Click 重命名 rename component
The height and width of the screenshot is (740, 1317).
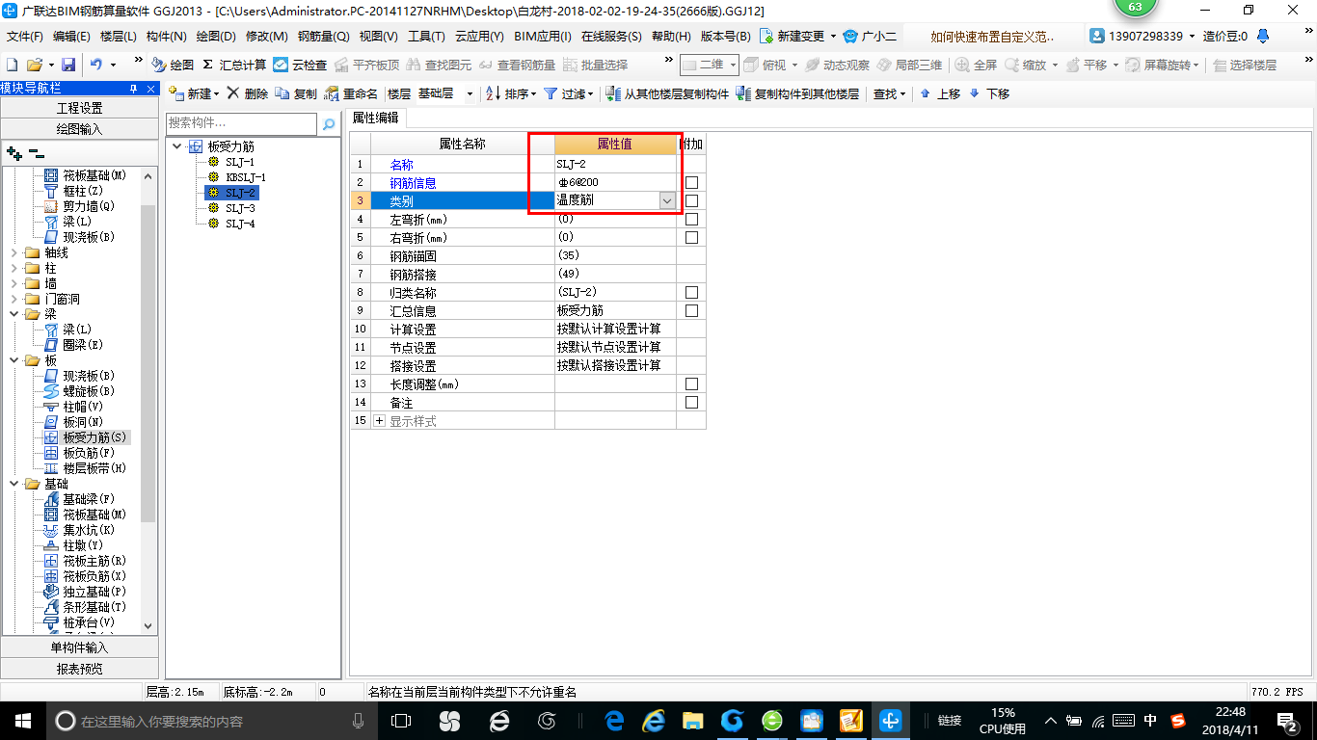pyautogui.click(x=351, y=93)
